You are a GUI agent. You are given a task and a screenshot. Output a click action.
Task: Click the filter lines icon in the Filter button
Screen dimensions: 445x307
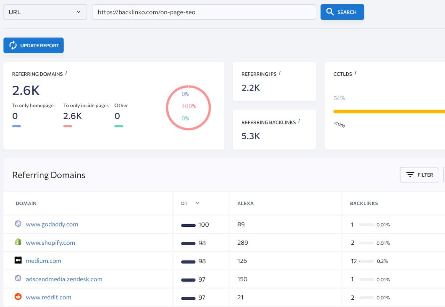tap(410, 175)
